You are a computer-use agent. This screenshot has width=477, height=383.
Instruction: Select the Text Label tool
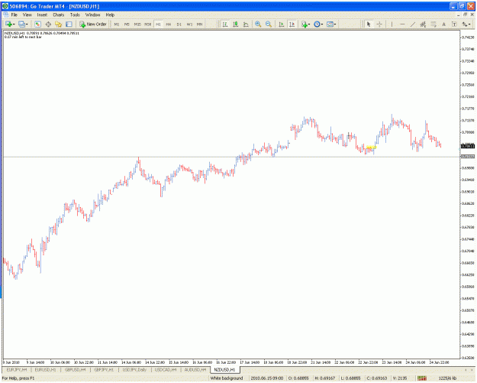pos(454,24)
